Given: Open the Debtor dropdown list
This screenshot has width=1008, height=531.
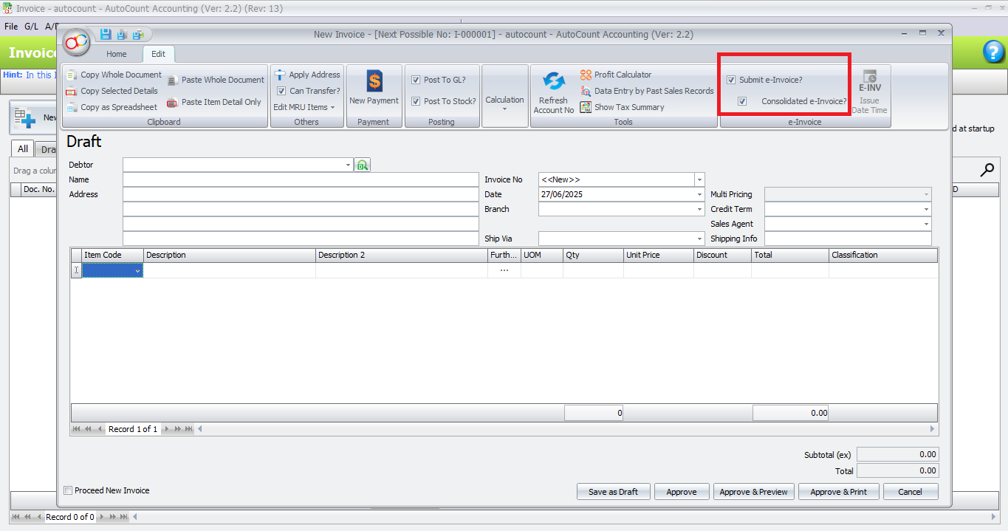Looking at the screenshot, I should [x=347, y=165].
